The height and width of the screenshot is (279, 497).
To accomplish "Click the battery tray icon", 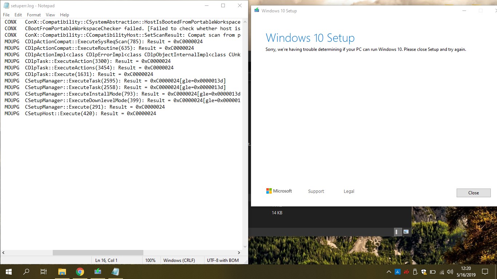I will 433,272.
